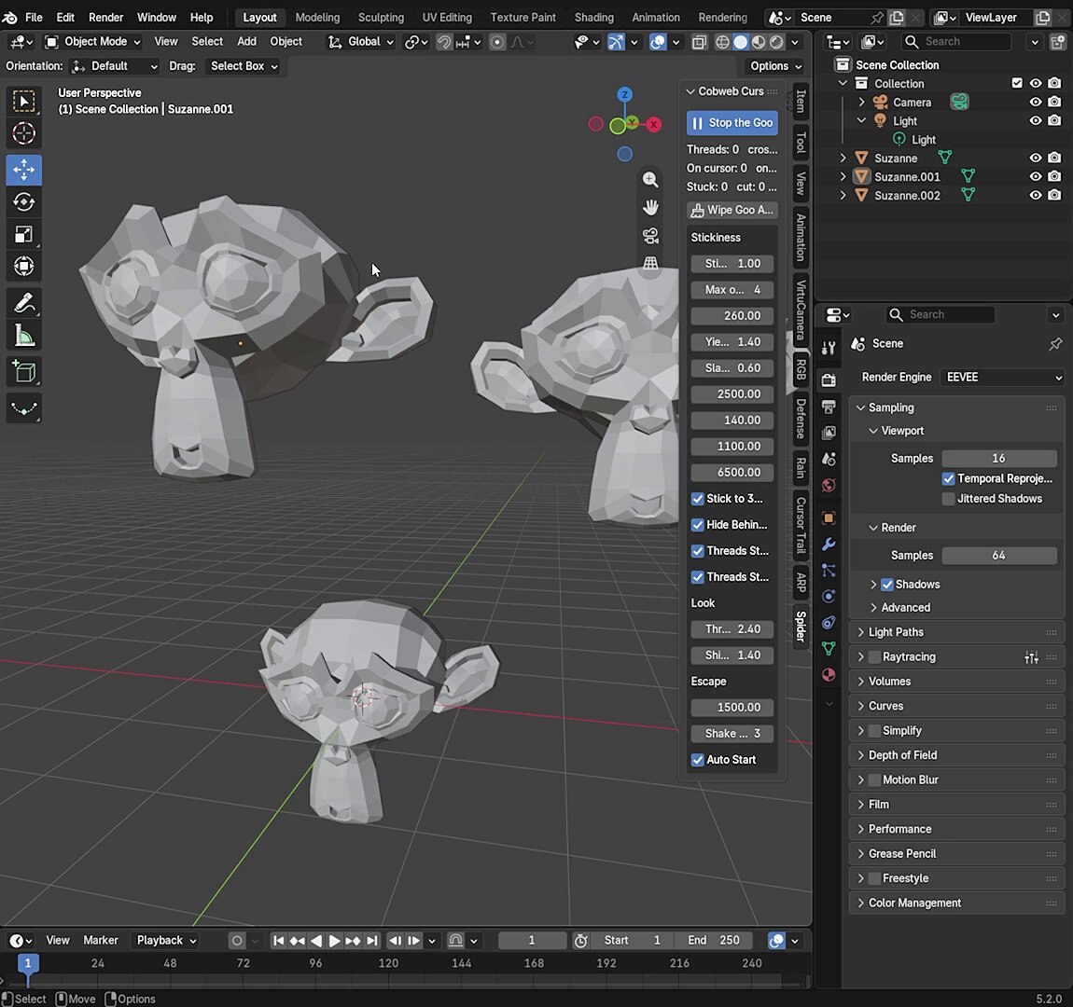Open the File menu
Viewport: 1073px width, 1007px height.
pos(34,17)
